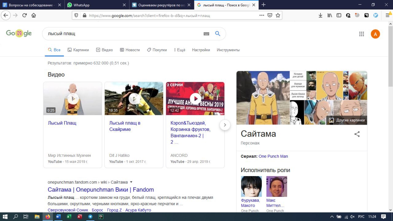Expand Ещё search options
The height and width of the screenshot is (221, 393).
(x=180, y=50)
